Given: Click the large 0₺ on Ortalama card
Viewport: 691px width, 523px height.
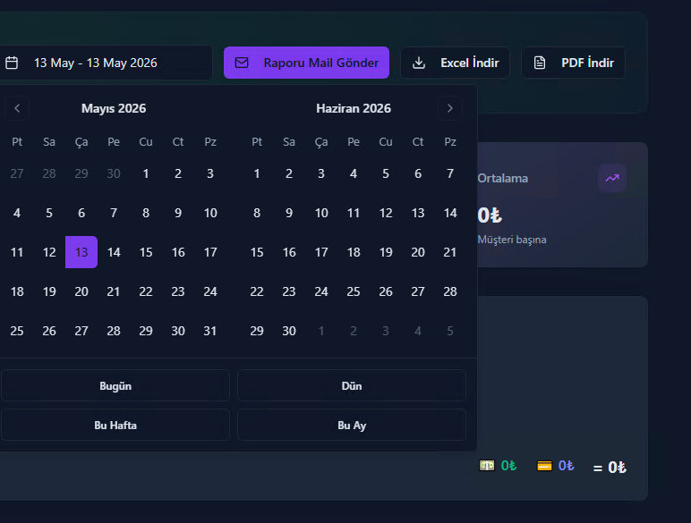Looking at the screenshot, I should pos(490,215).
